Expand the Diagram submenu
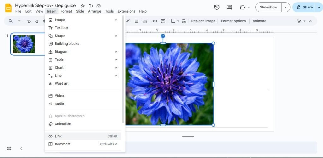The width and height of the screenshot is (323, 158). pyautogui.click(x=83, y=52)
